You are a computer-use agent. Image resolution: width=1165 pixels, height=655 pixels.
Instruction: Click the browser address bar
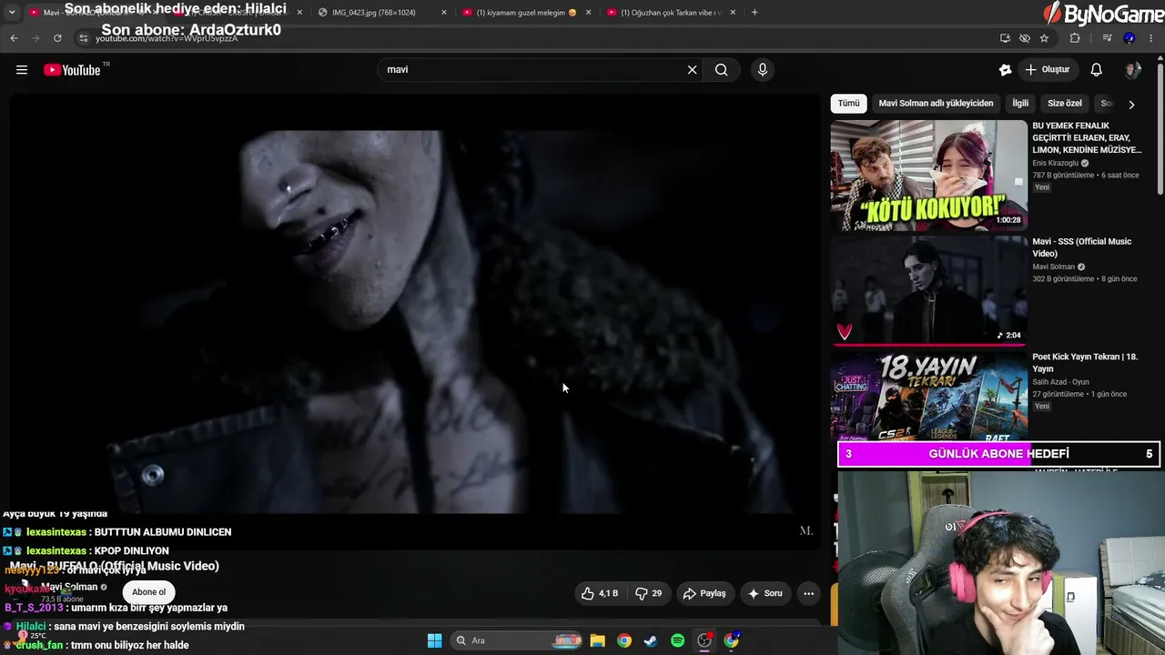coord(537,38)
